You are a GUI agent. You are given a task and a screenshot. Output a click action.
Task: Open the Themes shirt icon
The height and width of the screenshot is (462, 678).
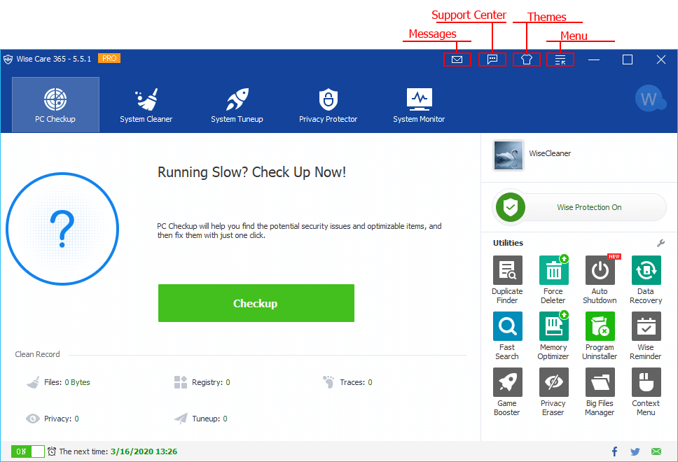tap(527, 60)
